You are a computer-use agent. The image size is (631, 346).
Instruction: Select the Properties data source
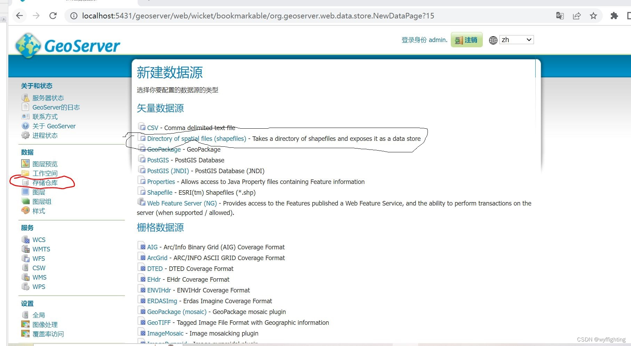(x=161, y=182)
